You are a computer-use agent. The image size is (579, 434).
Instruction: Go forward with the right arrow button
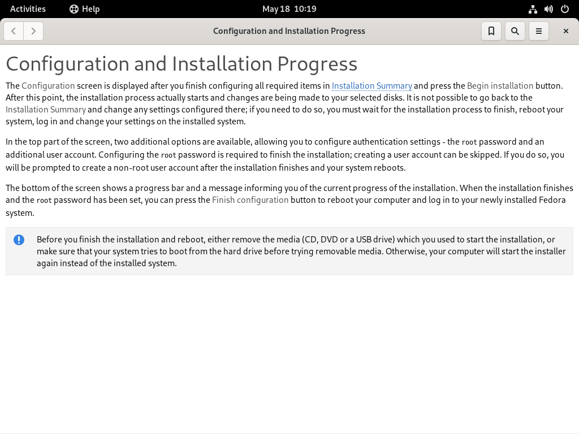[x=33, y=31]
